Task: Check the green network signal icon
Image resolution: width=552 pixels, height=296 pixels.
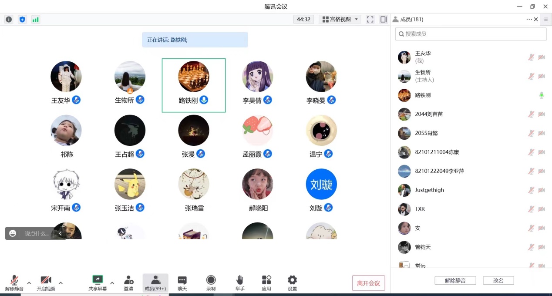Action: click(x=36, y=20)
